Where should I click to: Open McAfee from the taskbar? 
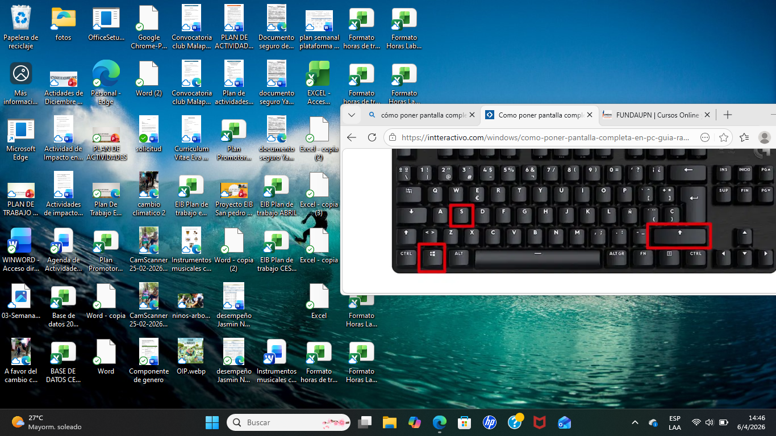pyautogui.click(x=540, y=422)
